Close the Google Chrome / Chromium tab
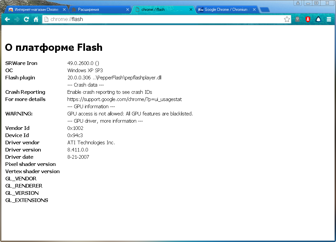 (x=254, y=10)
